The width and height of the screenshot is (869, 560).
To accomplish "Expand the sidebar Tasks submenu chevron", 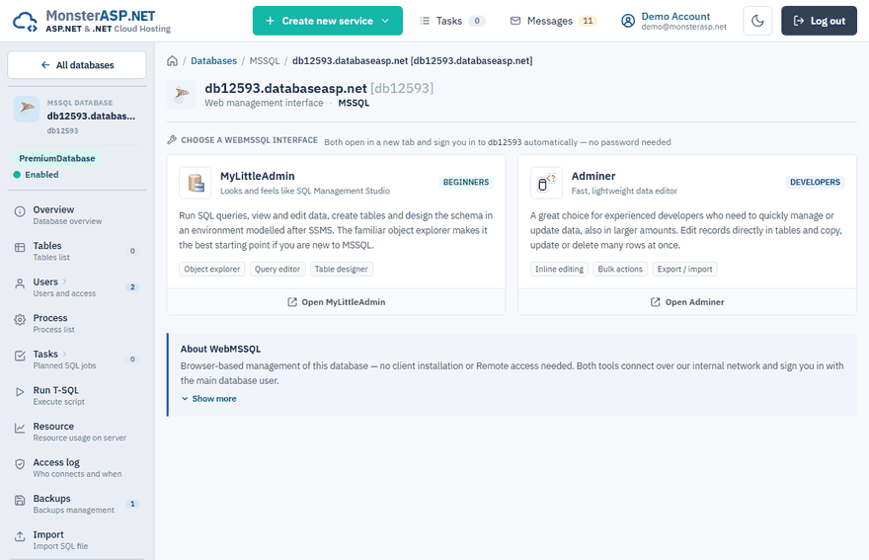I will [x=65, y=354].
